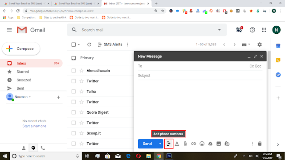Open the Send button dropdown arrow
This screenshot has height=160, width=285.
(160, 144)
